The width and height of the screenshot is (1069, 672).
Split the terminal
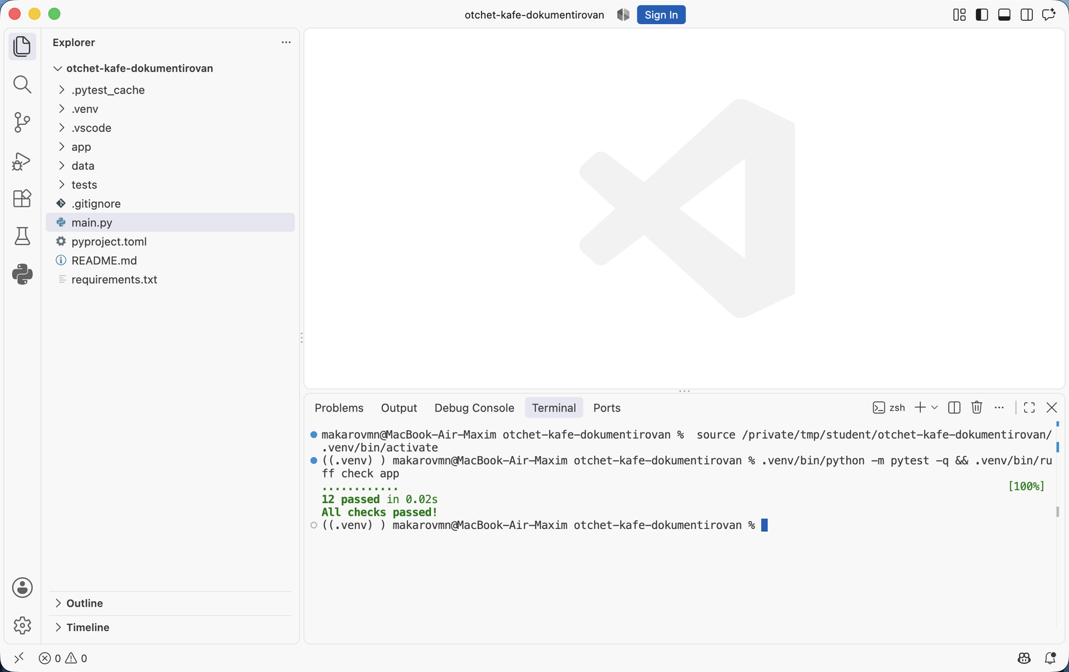[954, 407]
